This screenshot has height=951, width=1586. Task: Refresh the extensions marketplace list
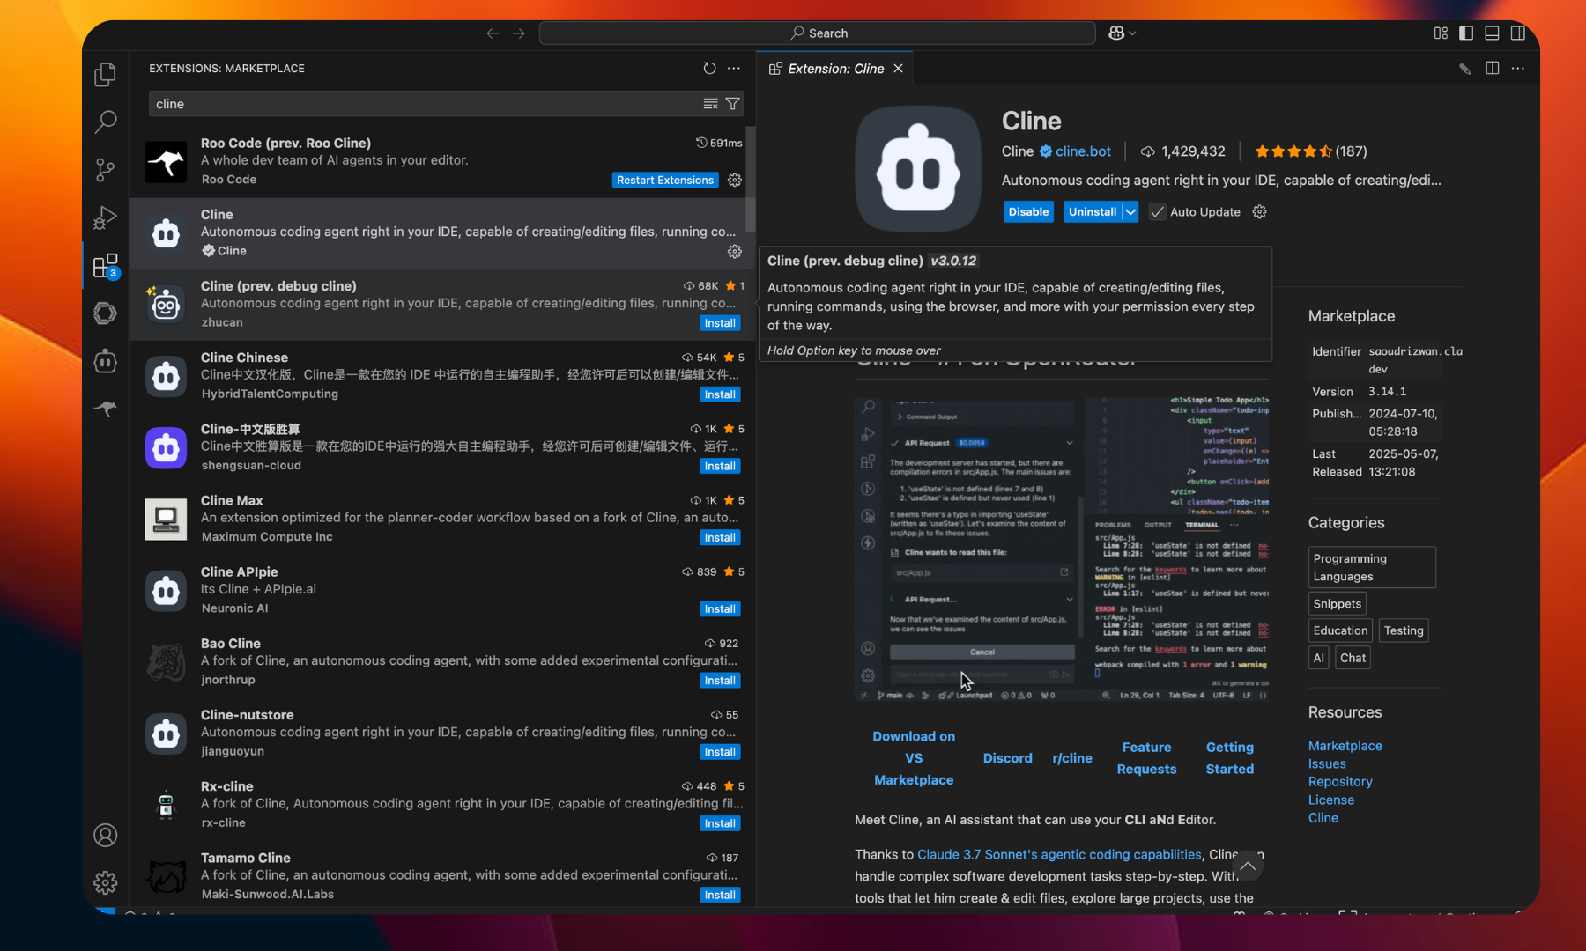[x=709, y=68]
